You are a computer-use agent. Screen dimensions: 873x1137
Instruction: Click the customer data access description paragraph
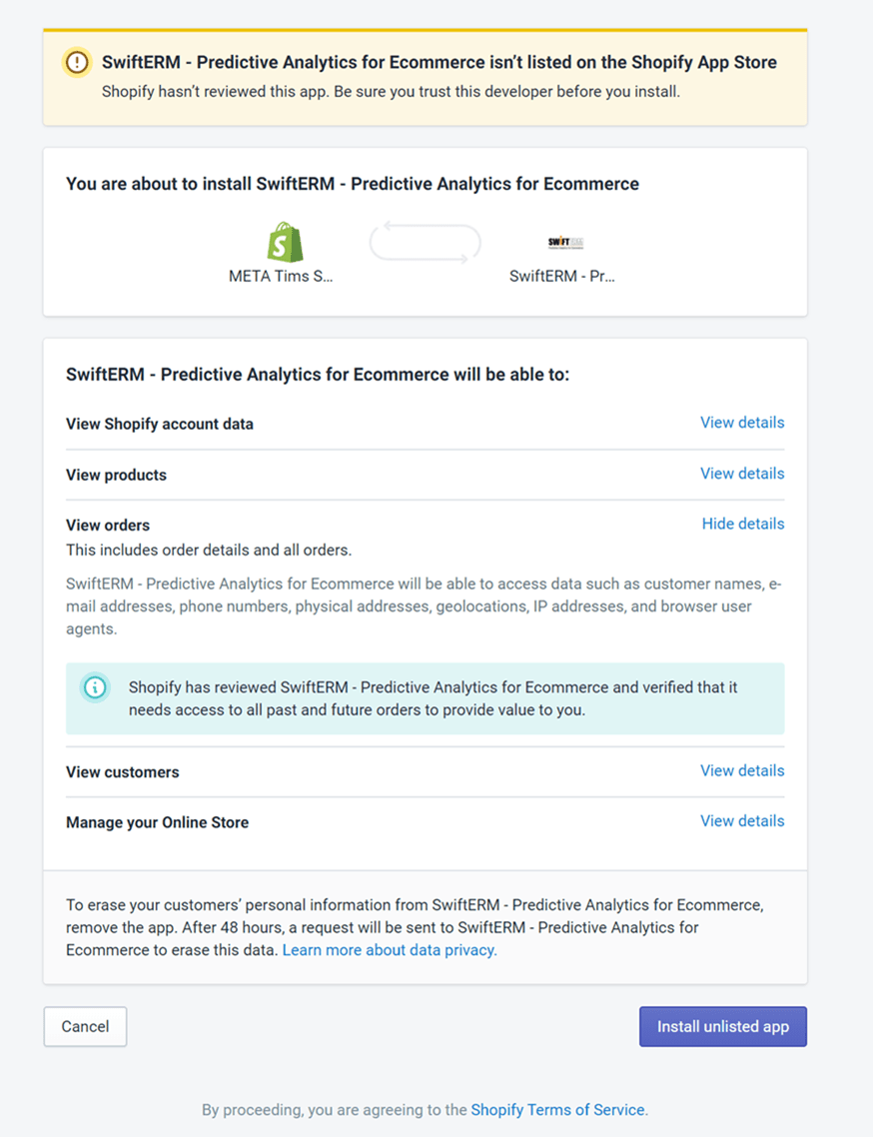[425, 606]
